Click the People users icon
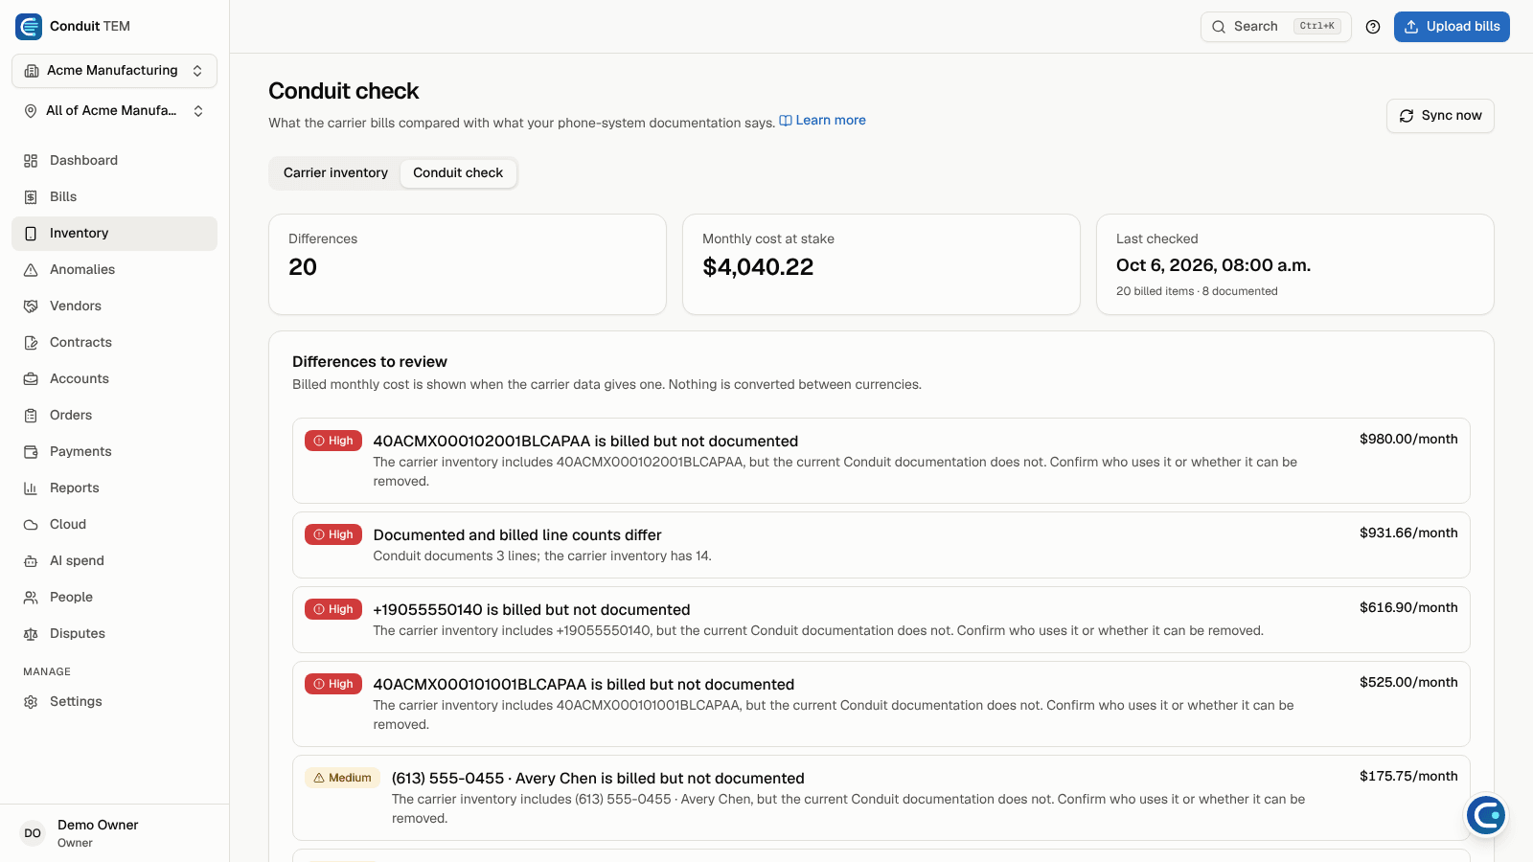Viewport: 1533px width, 862px height. pos(31,598)
